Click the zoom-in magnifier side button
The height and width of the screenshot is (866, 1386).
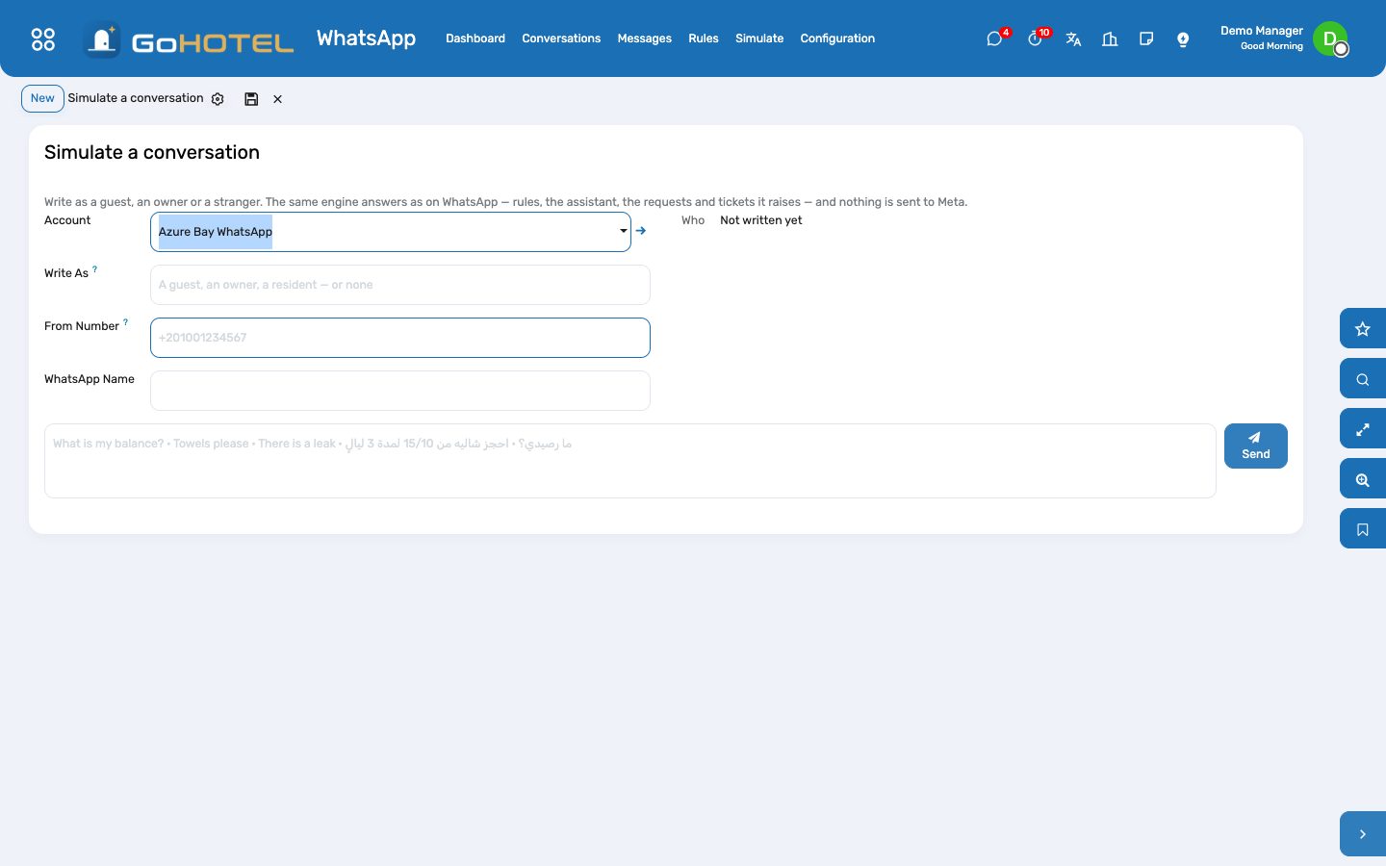click(x=1363, y=479)
